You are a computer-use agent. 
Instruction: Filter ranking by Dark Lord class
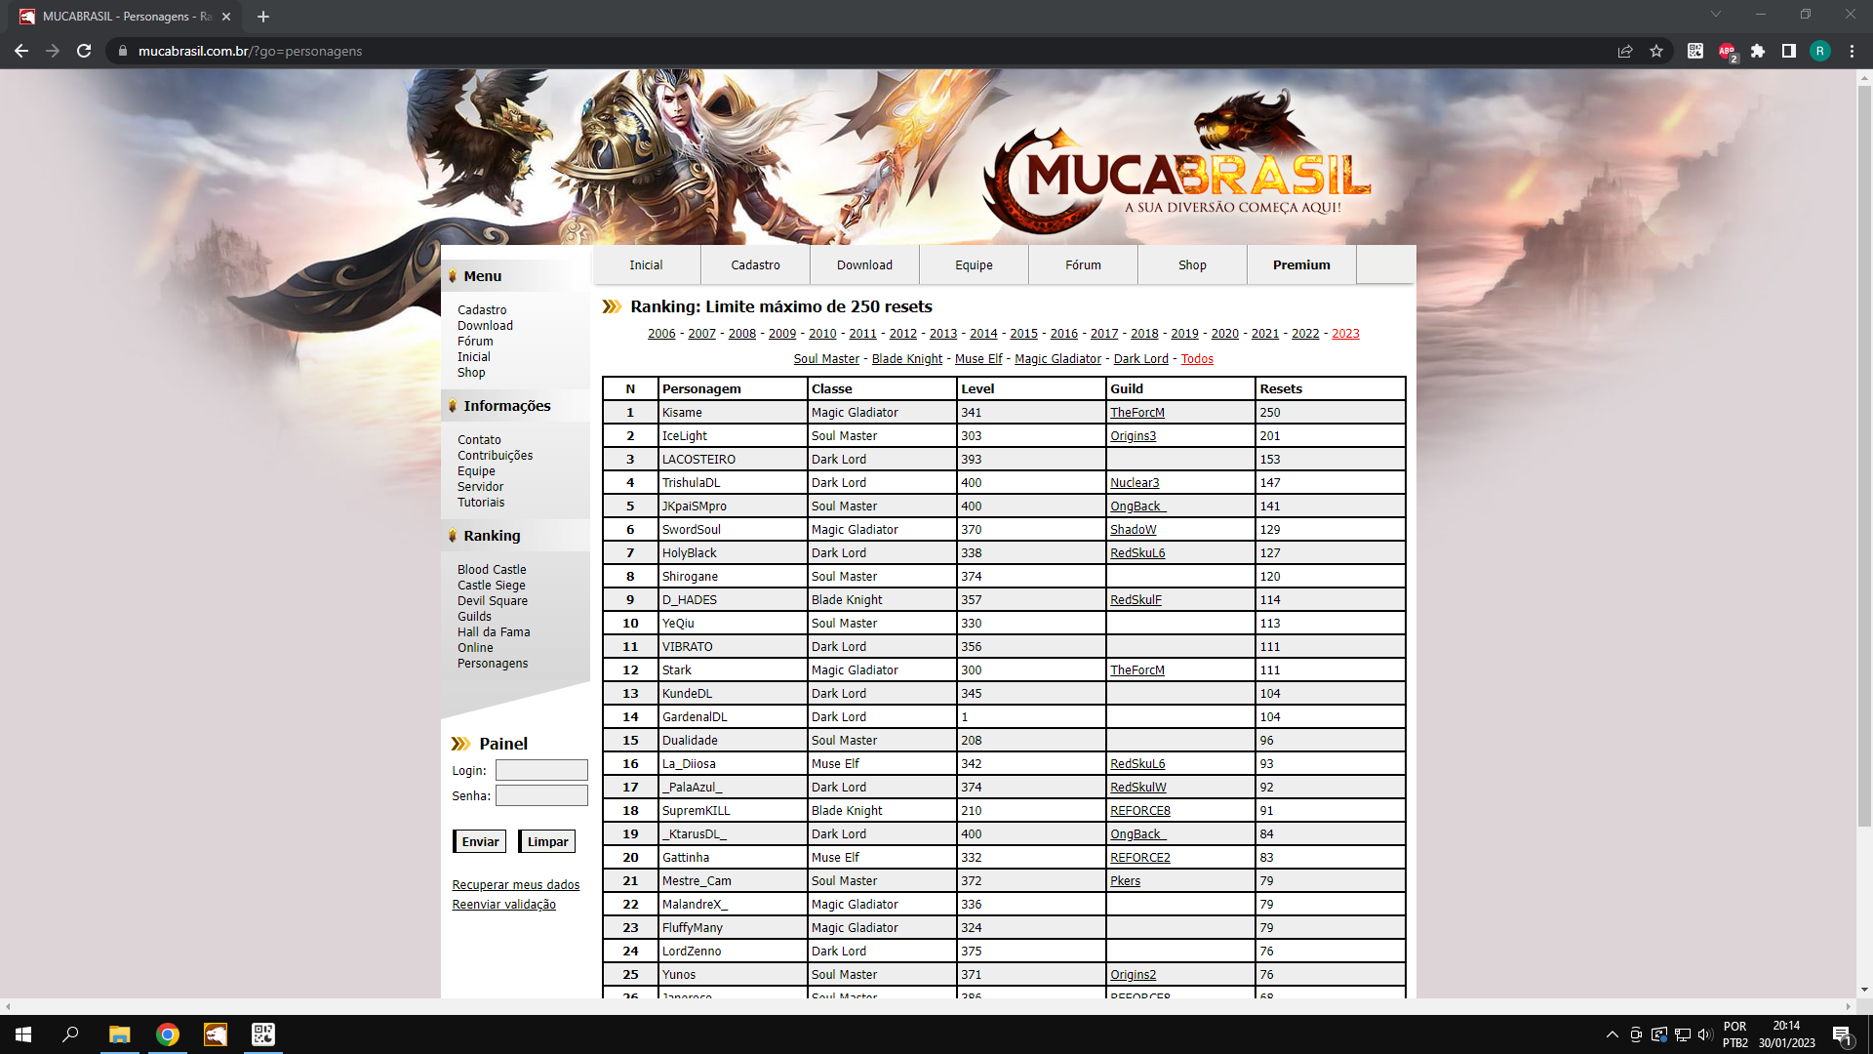point(1140,359)
